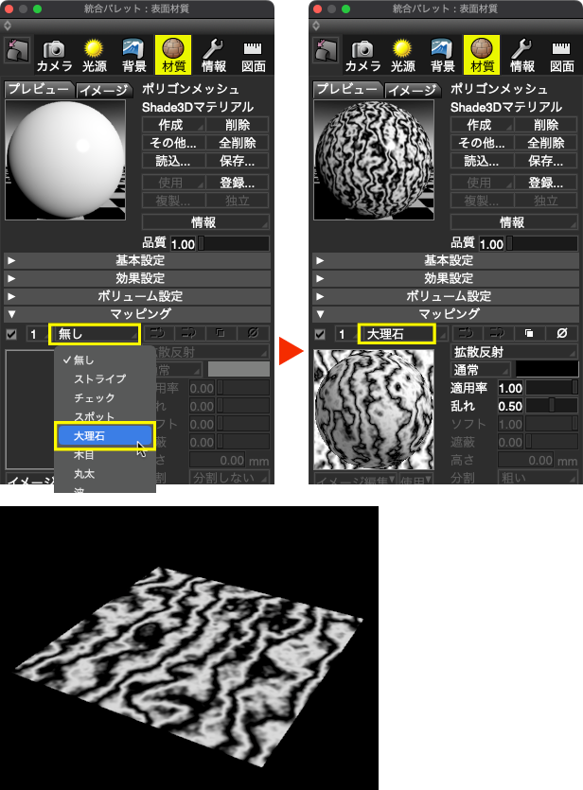Click the 図面 ruler icon in the left palette
The height and width of the screenshot is (790, 583).
[253, 56]
